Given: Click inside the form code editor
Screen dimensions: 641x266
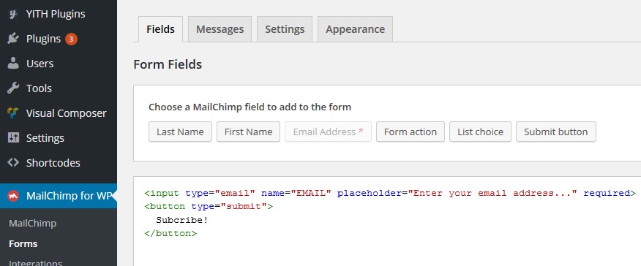Looking at the screenshot, I should coord(387,221).
